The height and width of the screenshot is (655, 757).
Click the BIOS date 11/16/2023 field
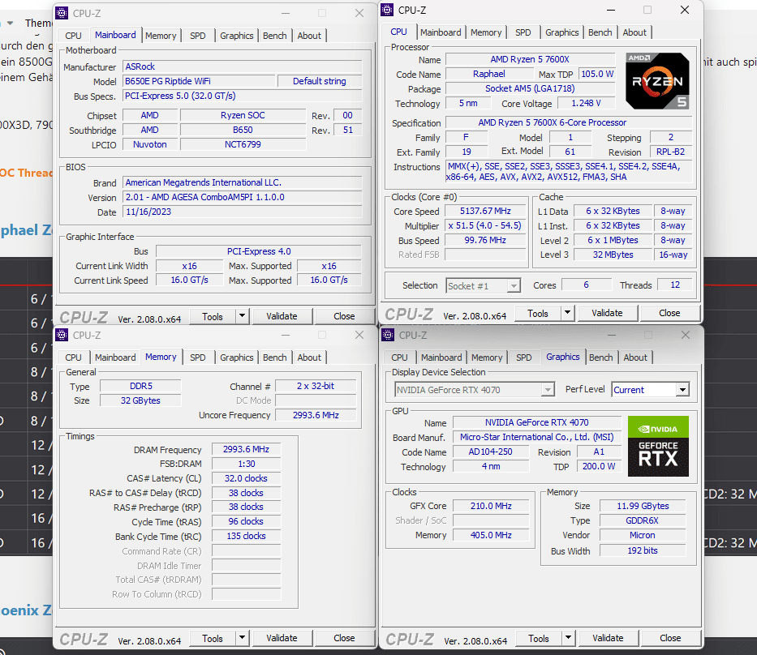(x=243, y=212)
